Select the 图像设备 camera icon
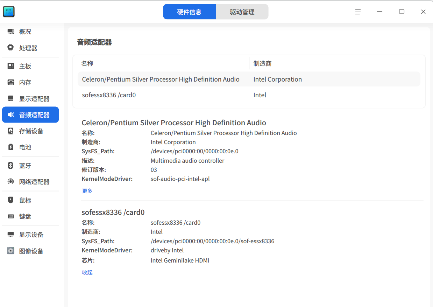The width and height of the screenshot is (433, 307). [11, 251]
